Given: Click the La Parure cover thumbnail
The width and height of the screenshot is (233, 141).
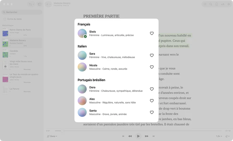Looking at the screenshot, I should click(6, 90).
